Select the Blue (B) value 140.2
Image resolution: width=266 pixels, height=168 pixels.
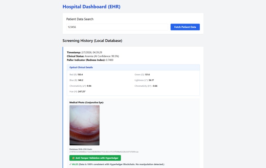point(81,80)
